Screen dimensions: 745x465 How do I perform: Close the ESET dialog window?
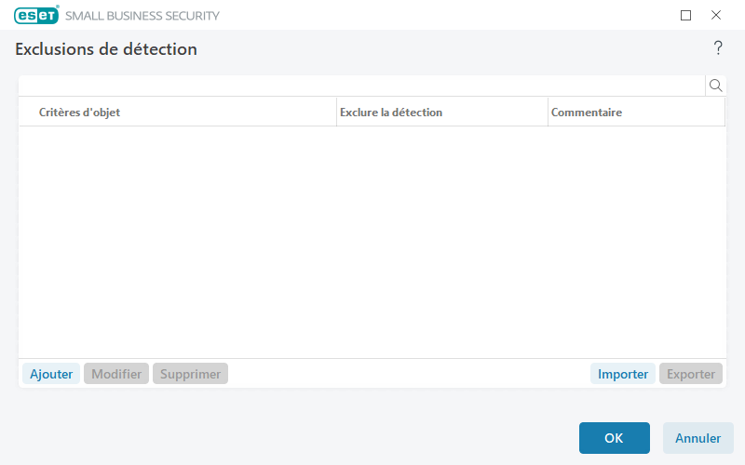716,15
